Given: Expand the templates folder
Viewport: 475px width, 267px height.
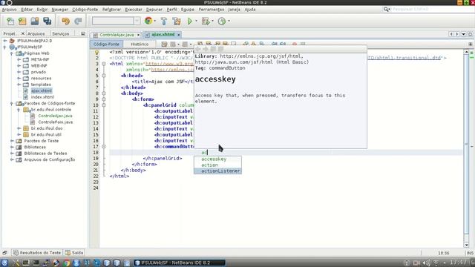Looking at the screenshot, I should point(19,85).
